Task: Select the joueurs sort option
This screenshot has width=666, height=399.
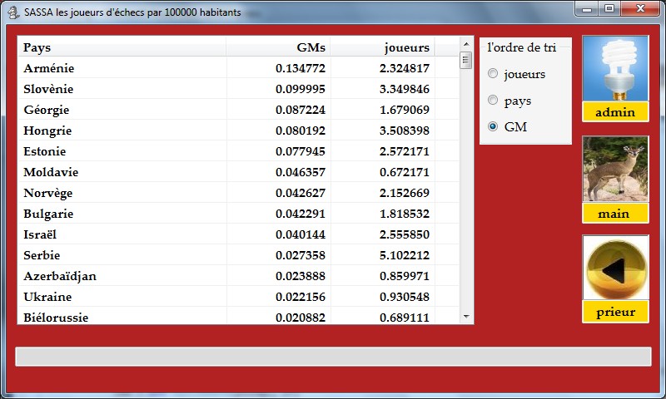Action: point(493,74)
